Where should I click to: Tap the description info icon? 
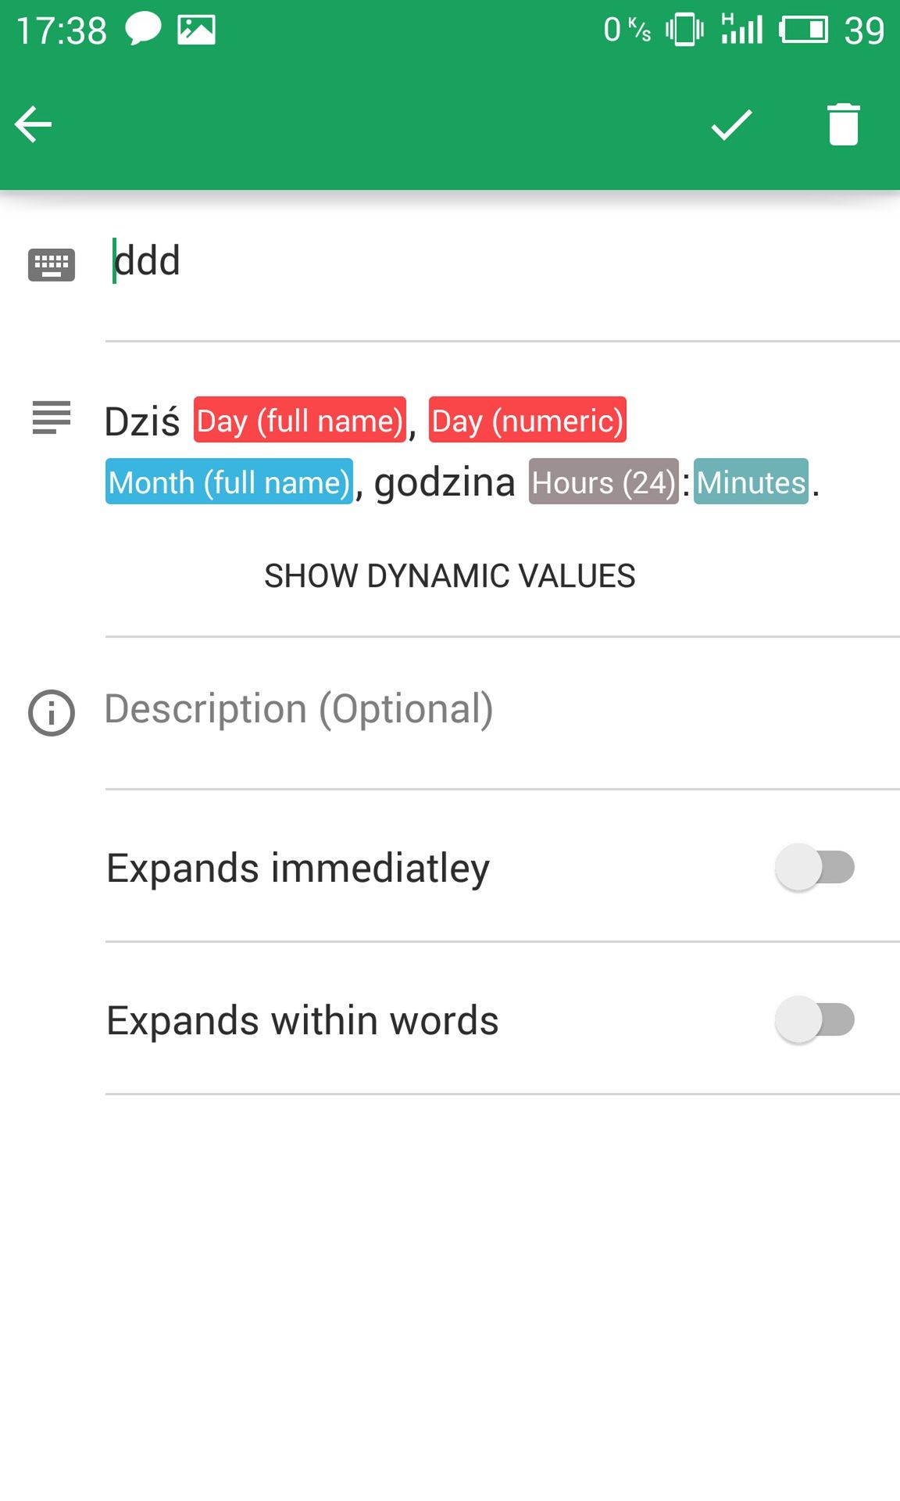[52, 713]
